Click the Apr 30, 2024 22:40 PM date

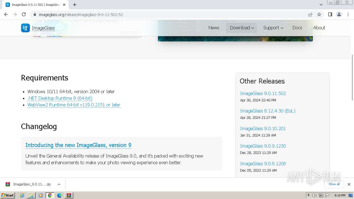tap(258, 100)
